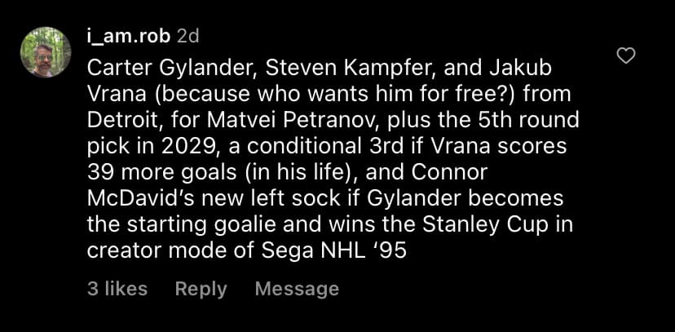View who gave the 3 likes
Screen dimensions: 675x332
pos(117,289)
